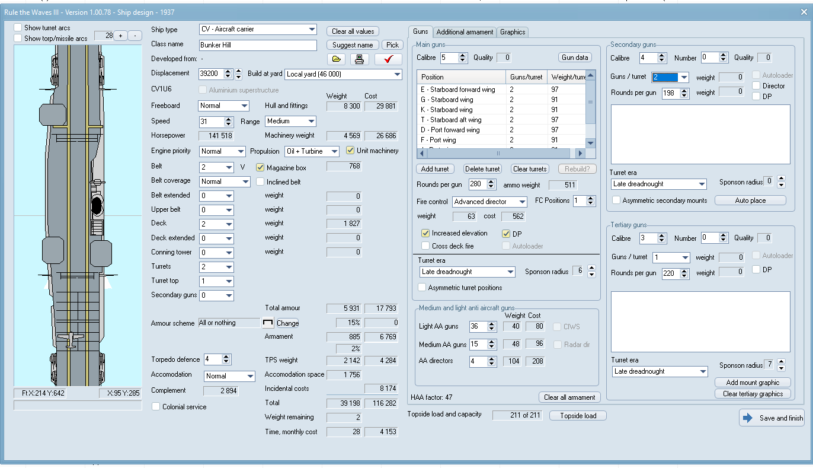Open saved design folder icon
This screenshot has height=468, width=813.
click(x=336, y=59)
